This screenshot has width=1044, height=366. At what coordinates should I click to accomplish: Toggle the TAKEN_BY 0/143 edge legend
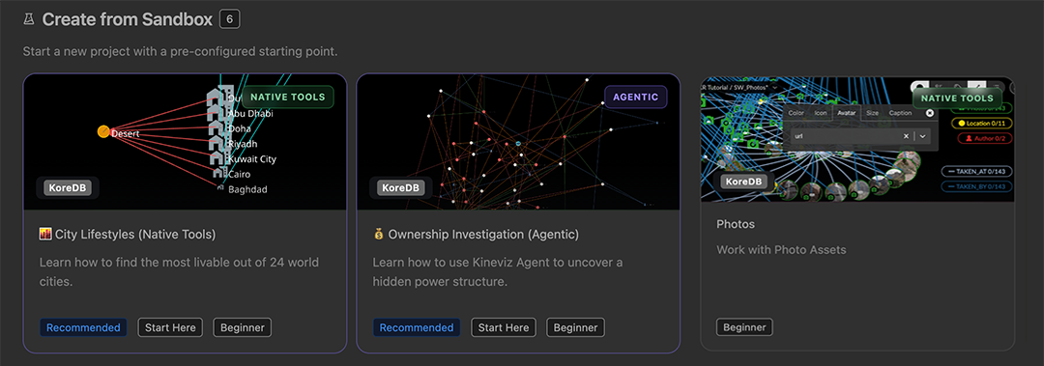coord(976,186)
